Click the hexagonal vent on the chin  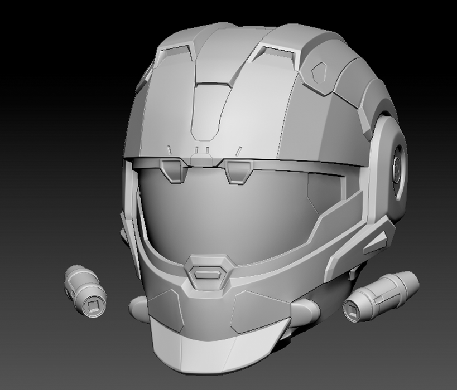click(209, 272)
